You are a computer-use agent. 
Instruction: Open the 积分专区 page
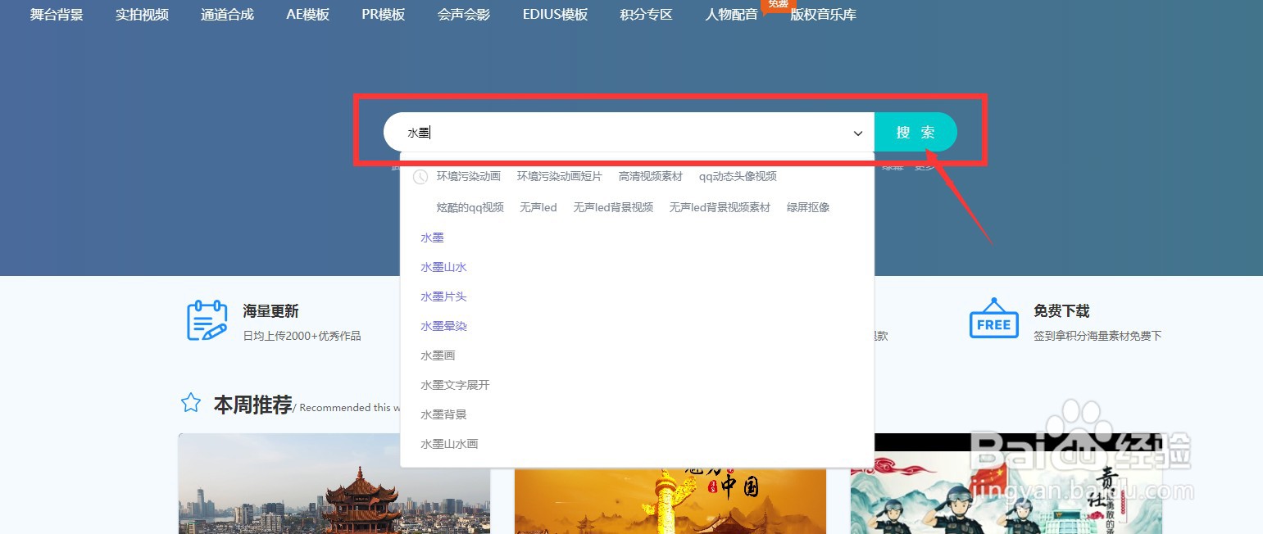(646, 14)
